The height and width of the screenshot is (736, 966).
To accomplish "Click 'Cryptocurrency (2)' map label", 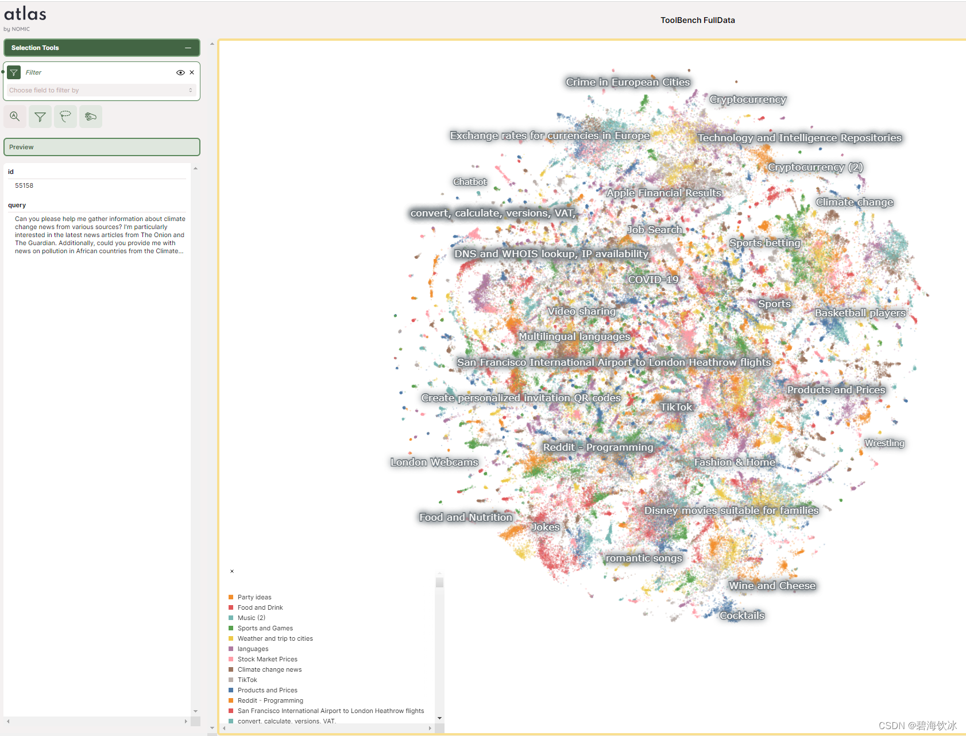I will point(816,167).
